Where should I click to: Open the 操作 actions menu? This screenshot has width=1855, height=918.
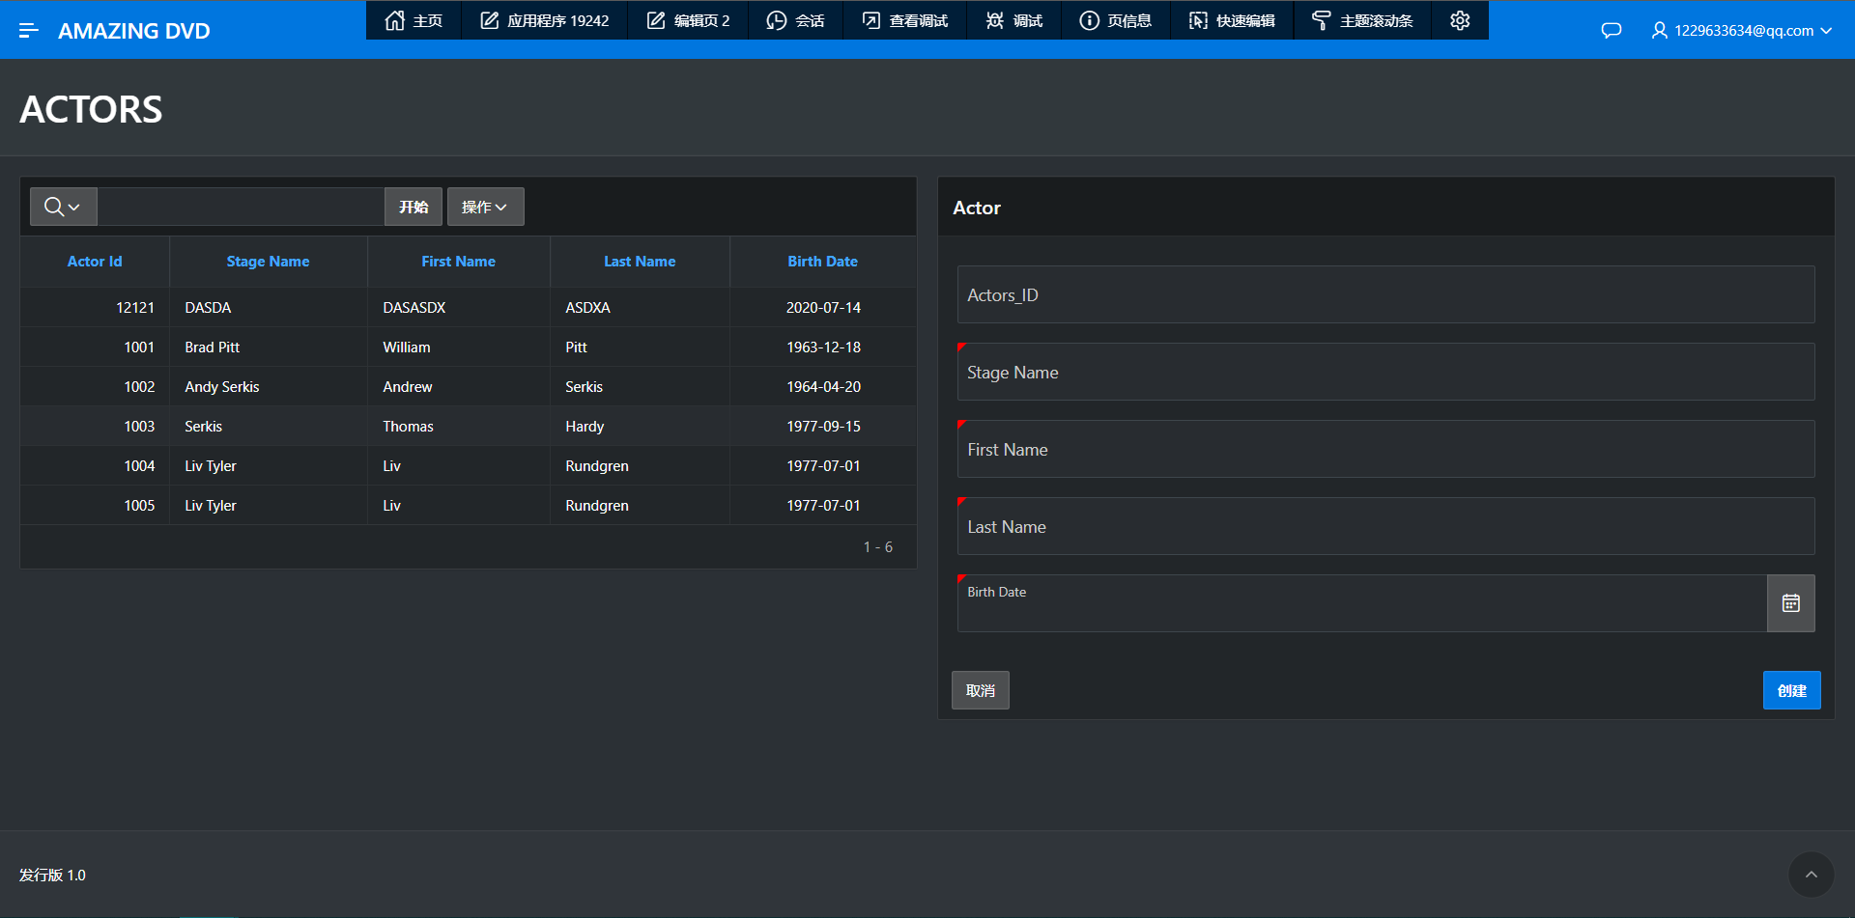click(x=485, y=207)
